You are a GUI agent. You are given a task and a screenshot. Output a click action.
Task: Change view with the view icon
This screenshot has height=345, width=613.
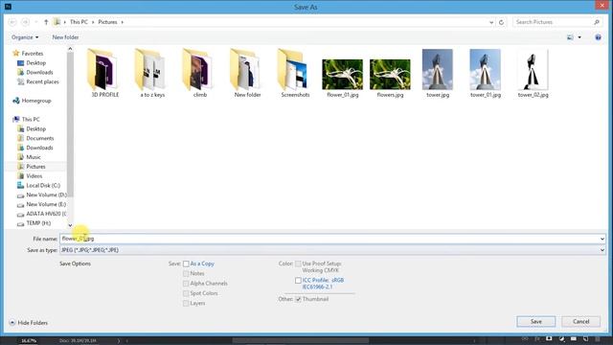[571, 37]
